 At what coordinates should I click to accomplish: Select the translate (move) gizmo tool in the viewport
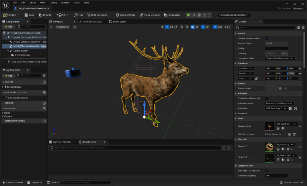pyautogui.click(x=167, y=27)
